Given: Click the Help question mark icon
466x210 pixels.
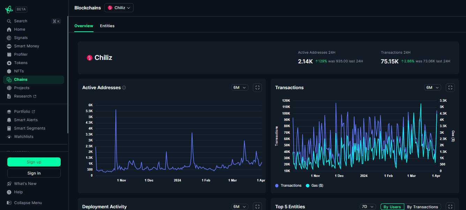Looking at the screenshot, I should (x=9, y=192).
